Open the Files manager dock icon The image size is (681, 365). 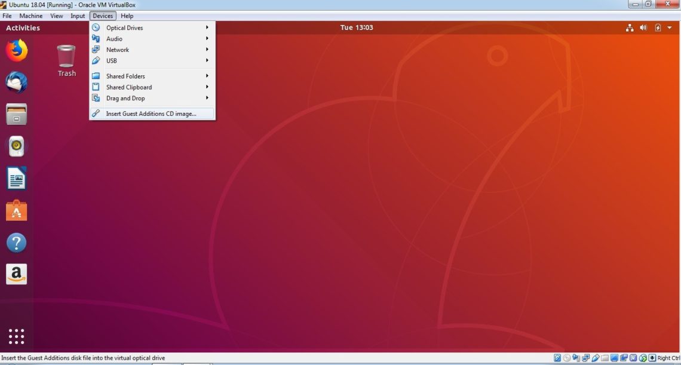click(x=17, y=114)
